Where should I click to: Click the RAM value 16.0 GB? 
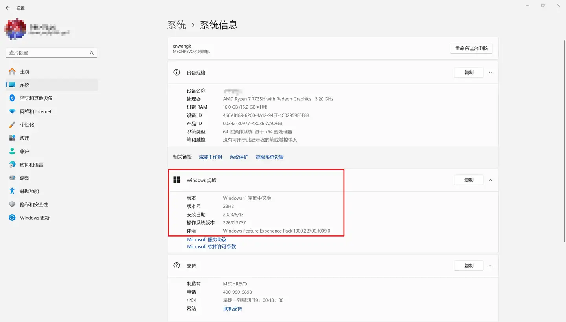pos(245,107)
